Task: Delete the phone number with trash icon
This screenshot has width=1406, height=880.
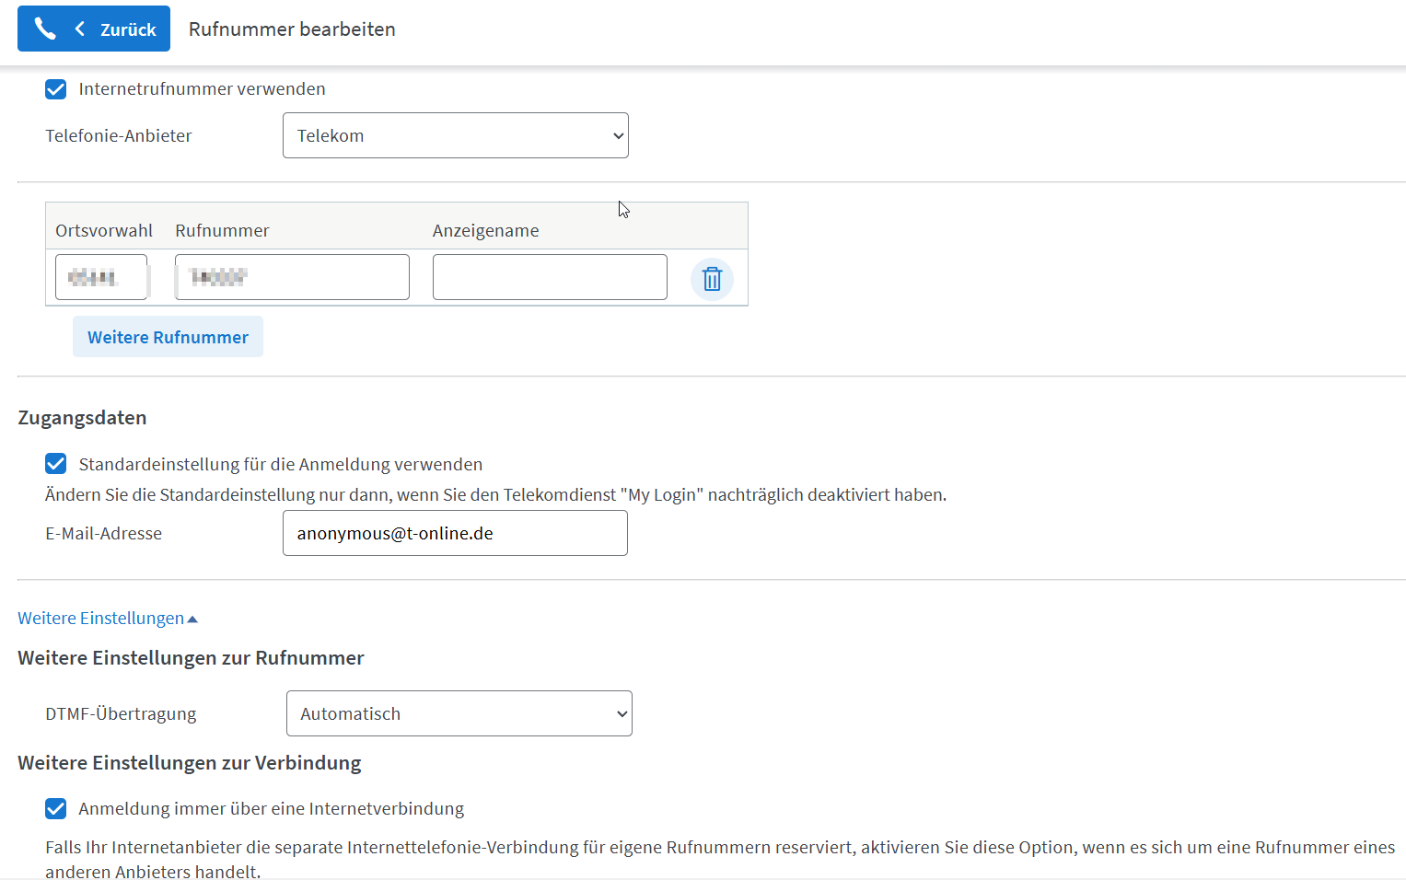Action: (x=712, y=278)
